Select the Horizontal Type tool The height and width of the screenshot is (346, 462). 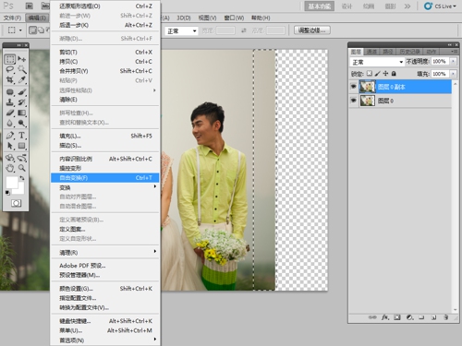[x=21, y=136]
